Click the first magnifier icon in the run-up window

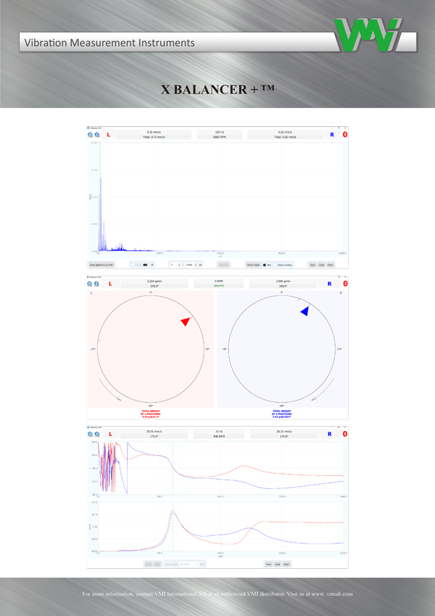(x=91, y=434)
